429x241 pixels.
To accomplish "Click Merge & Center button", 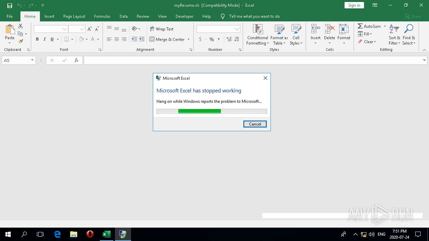I will click(x=167, y=39).
